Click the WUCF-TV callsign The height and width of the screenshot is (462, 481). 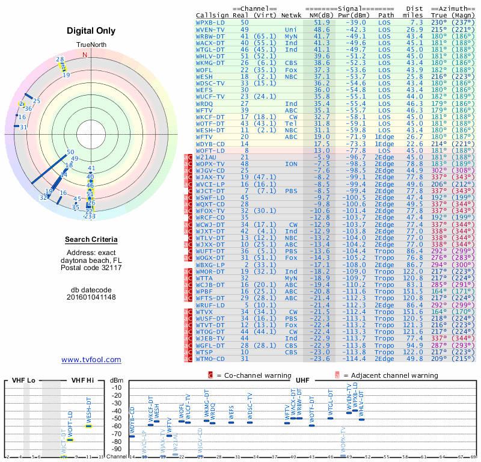click(x=210, y=97)
